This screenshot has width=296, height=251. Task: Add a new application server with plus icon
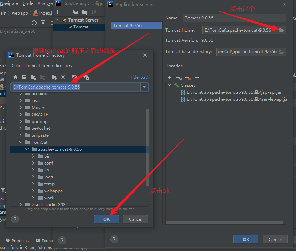115,17
